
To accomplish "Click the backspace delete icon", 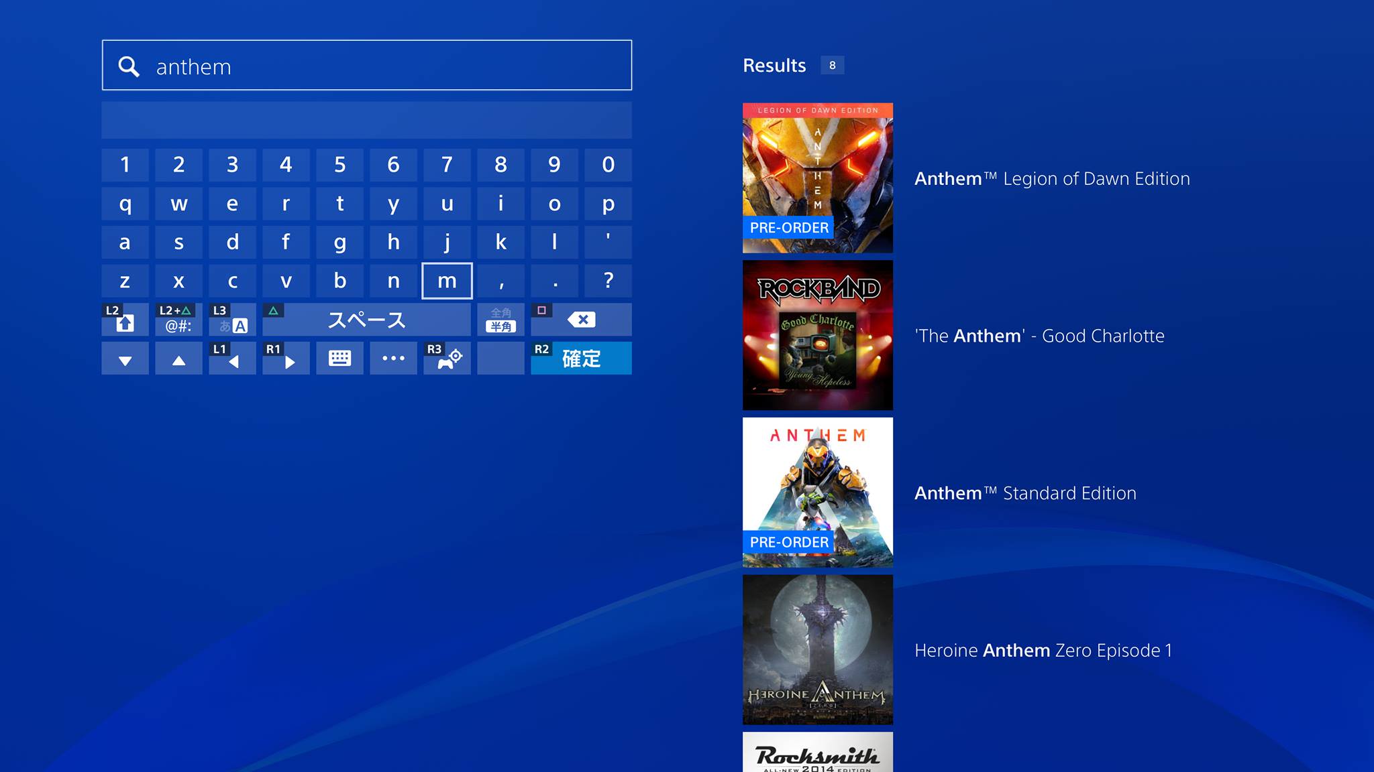I will pos(581,320).
